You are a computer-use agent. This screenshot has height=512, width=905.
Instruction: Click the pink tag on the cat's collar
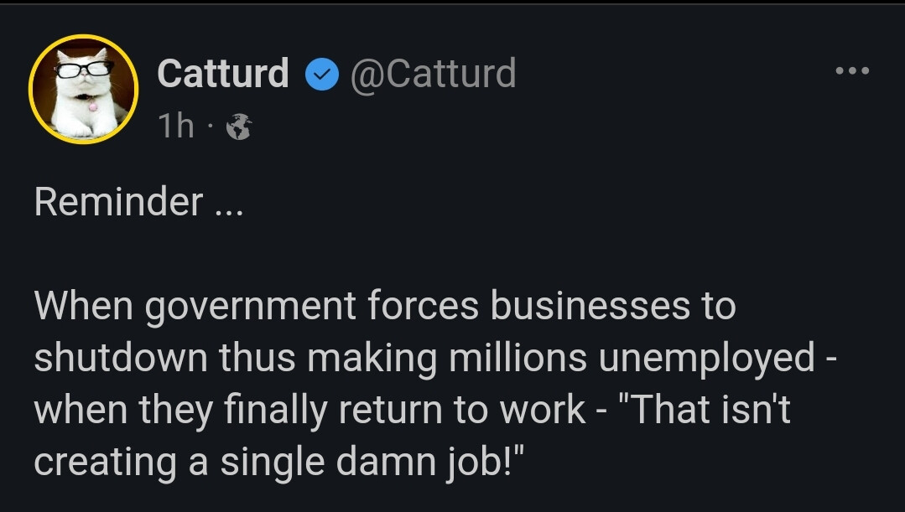pos(92,106)
